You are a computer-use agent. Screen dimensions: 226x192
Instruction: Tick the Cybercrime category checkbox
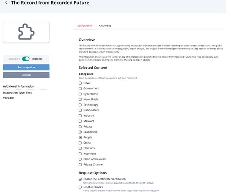[80, 94]
